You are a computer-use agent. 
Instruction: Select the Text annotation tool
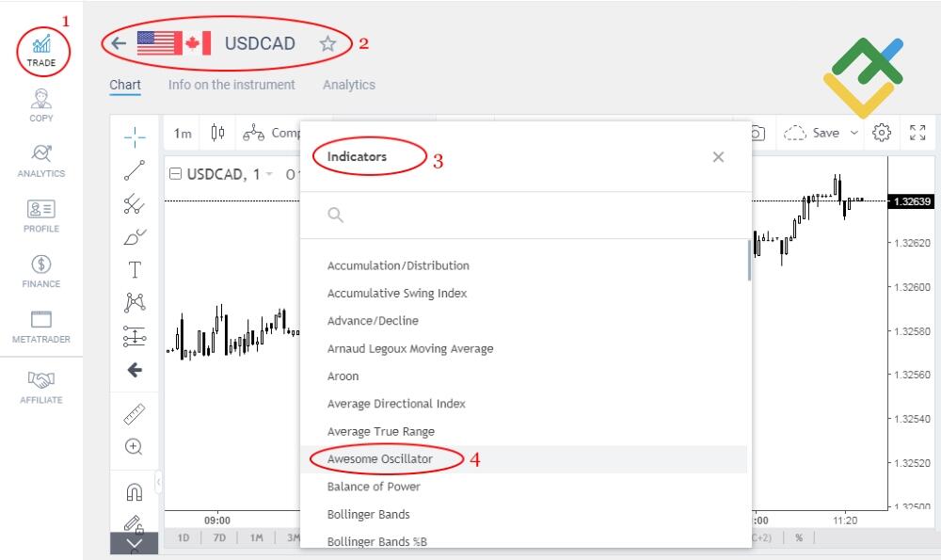pyautogui.click(x=135, y=270)
